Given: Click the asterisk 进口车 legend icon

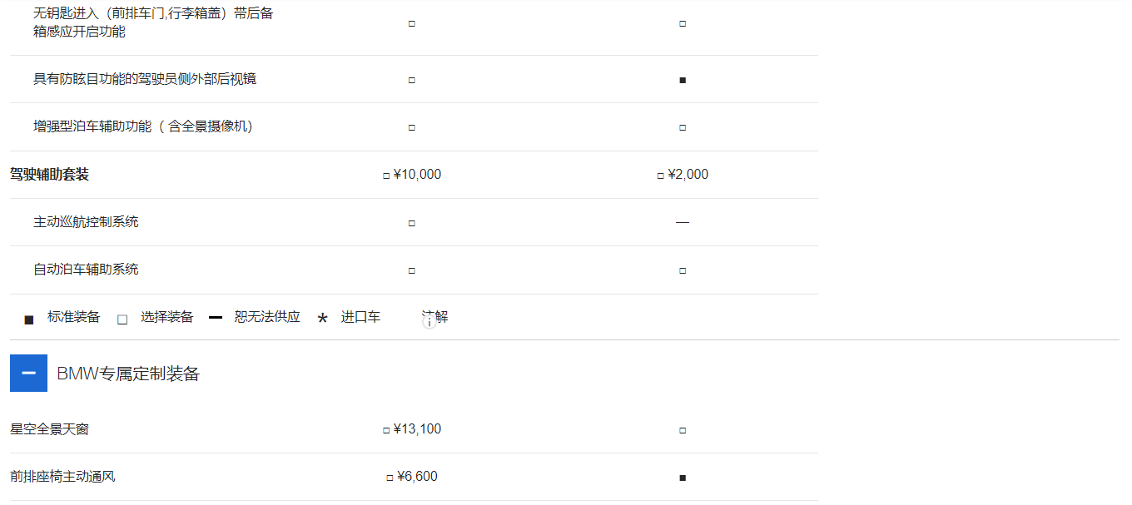Looking at the screenshot, I should (323, 319).
